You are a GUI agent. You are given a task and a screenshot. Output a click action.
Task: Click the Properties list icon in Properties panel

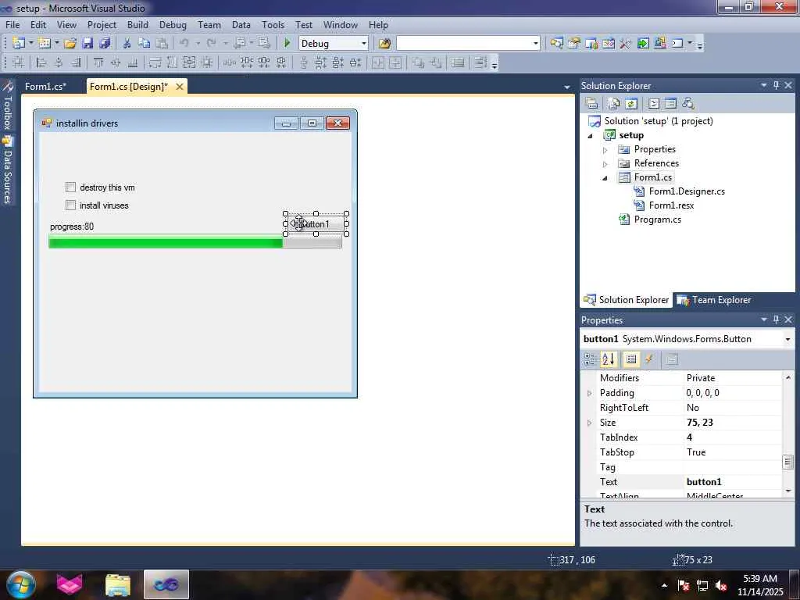point(631,359)
